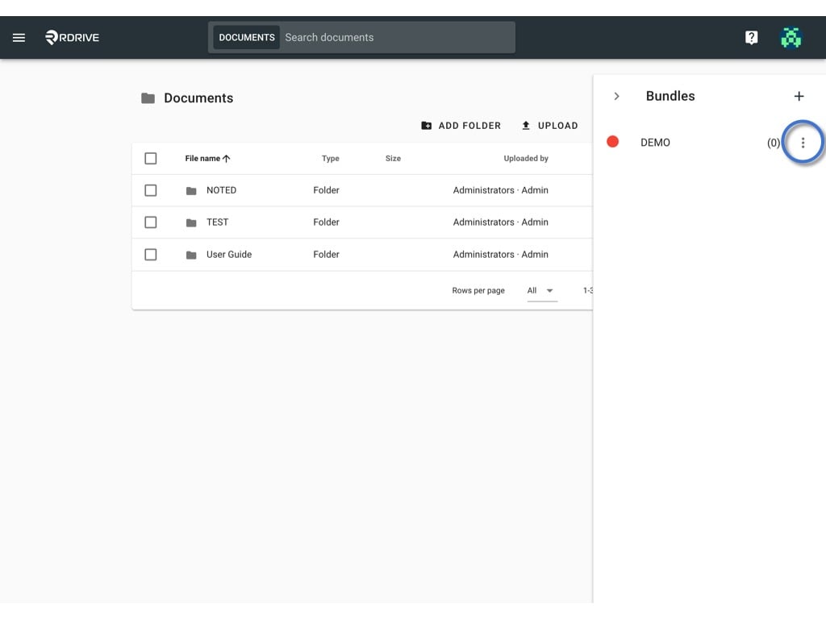Click Folder type cell in TEST row
This screenshot has height=619, width=826.
[326, 222]
